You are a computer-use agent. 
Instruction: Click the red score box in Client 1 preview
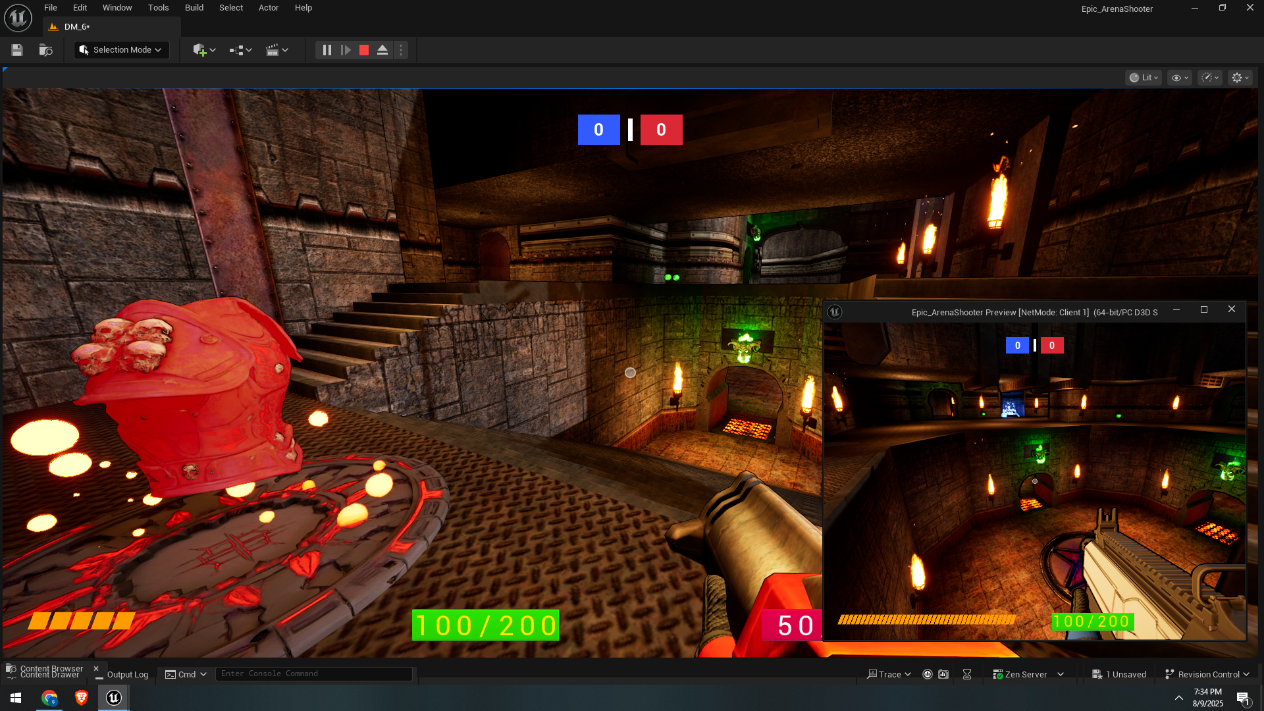click(x=1052, y=346)
